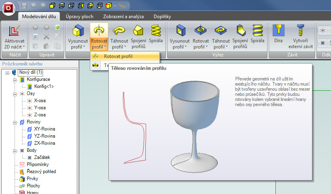Collapse the Konfigurace tree node
Viewport: 331px width, 194px height.
[x=15, y=80]
